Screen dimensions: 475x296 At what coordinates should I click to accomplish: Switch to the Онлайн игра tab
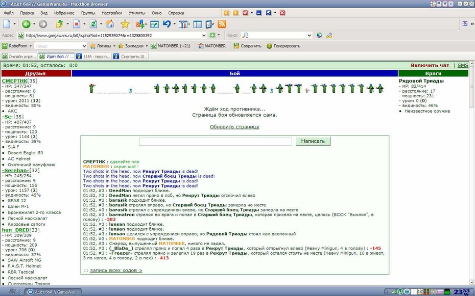[19, 57]
